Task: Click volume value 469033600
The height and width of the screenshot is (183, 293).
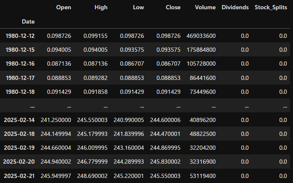Action: (x=201, y=36)
